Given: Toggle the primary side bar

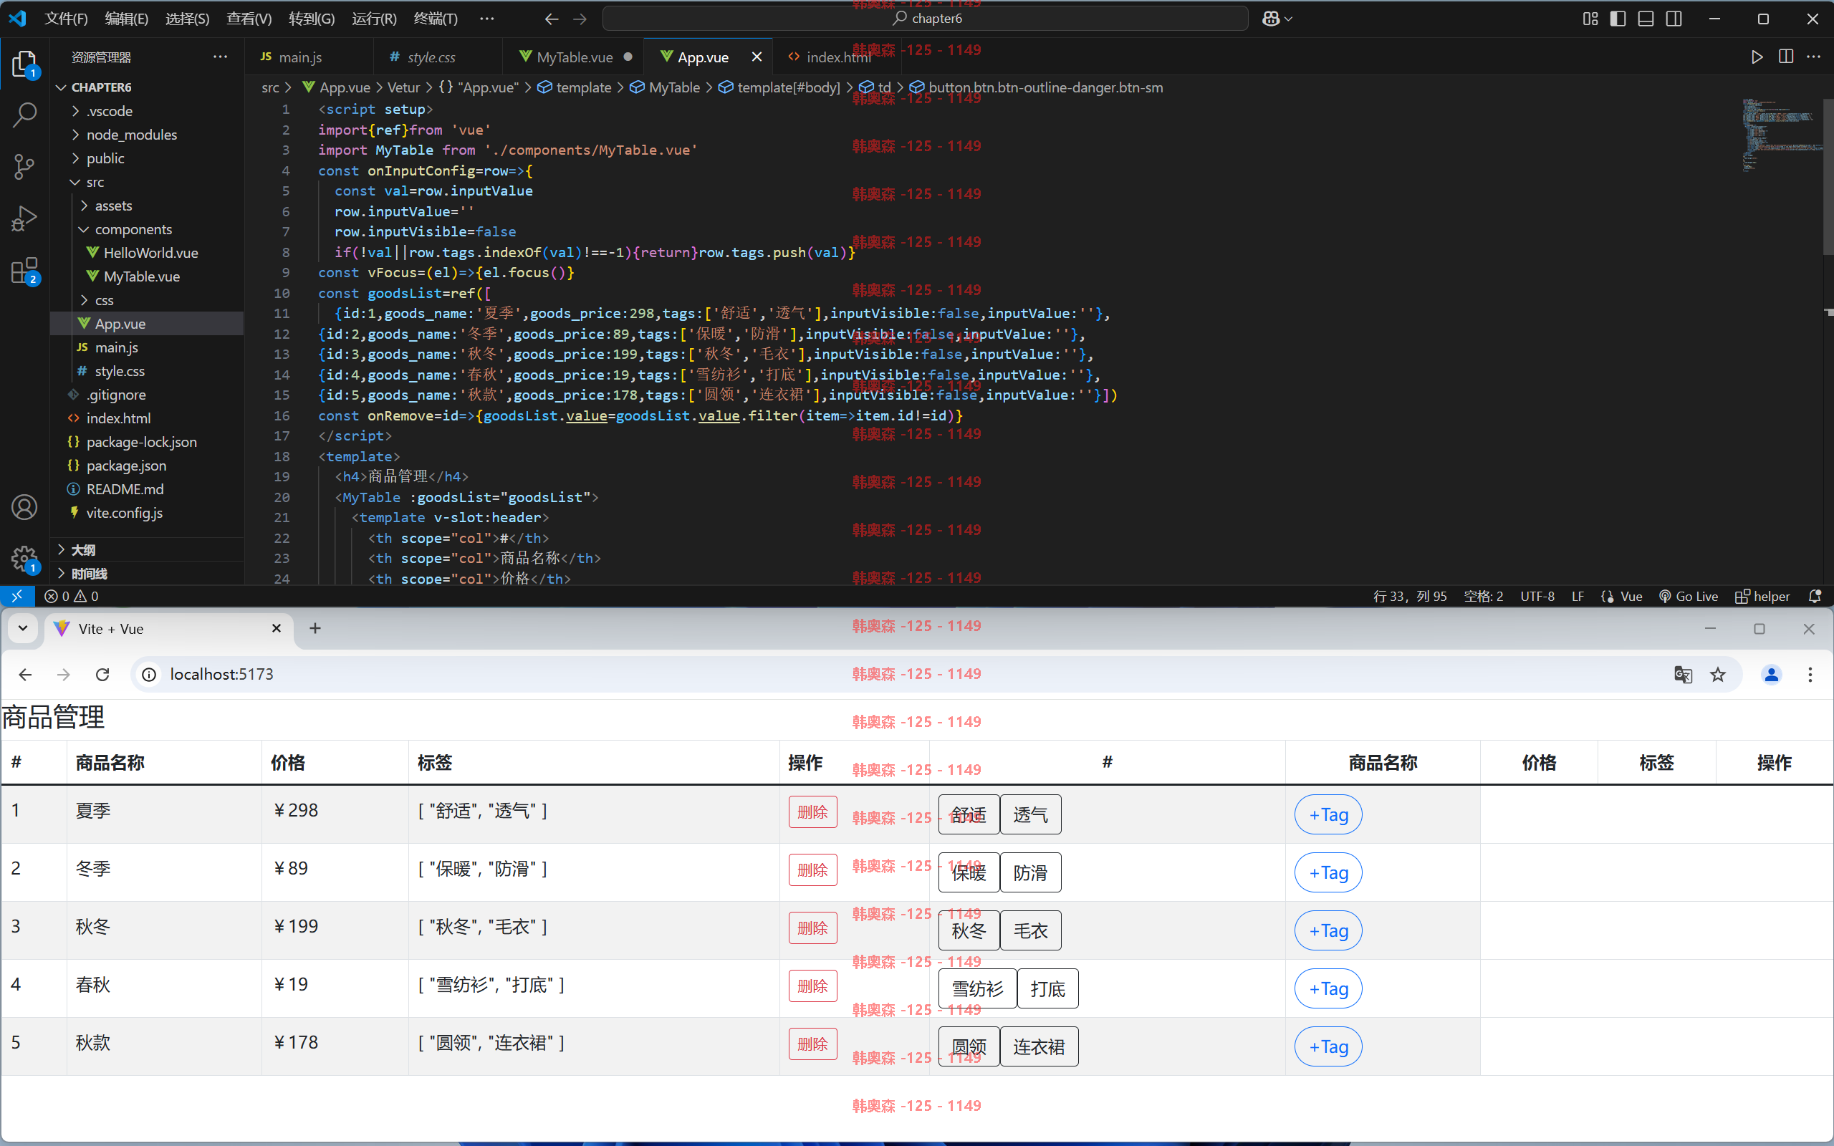Looking at the screenshot, I should click(1618, 19).
